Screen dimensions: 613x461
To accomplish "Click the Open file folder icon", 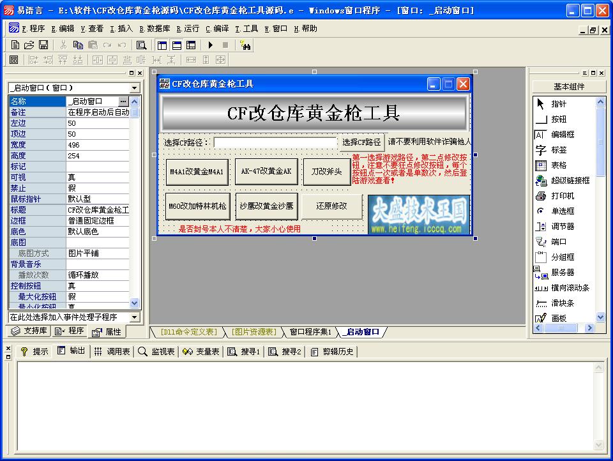I will coord(29,45).
